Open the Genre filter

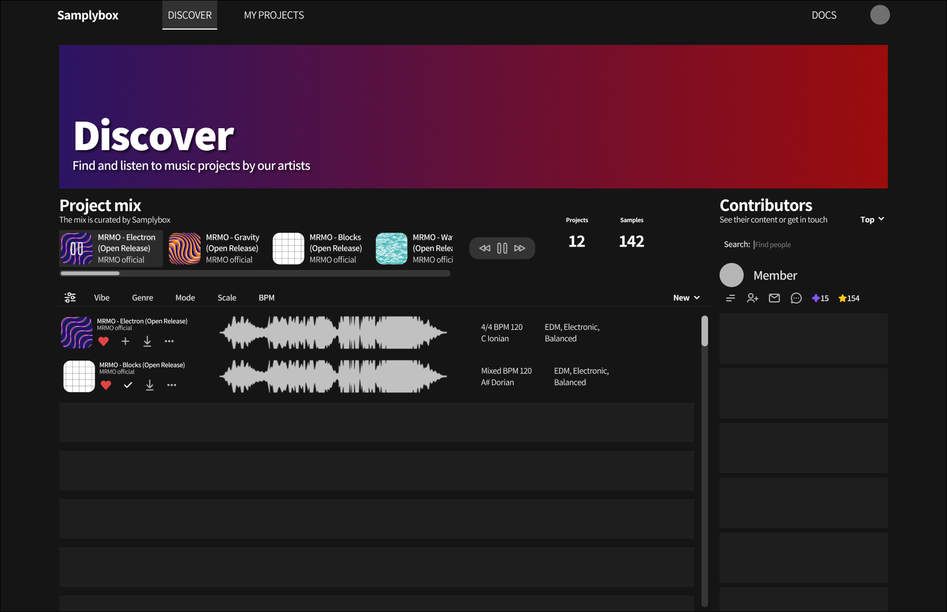142,297
